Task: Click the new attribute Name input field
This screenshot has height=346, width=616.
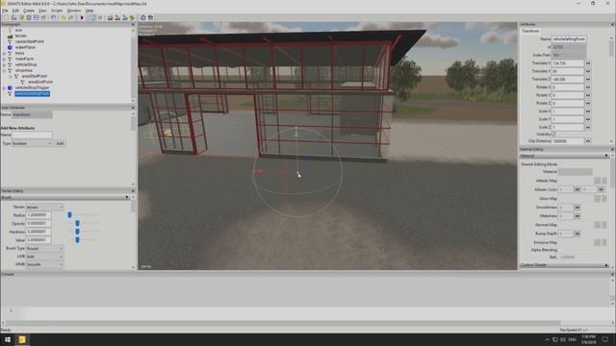Action: point(32,135)
